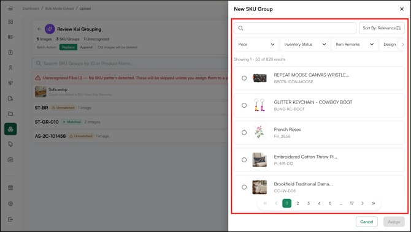The width and height of the screenshot is (411, 232).
Task: Click the file settings icon in sidebar
Action: [10, 99]
